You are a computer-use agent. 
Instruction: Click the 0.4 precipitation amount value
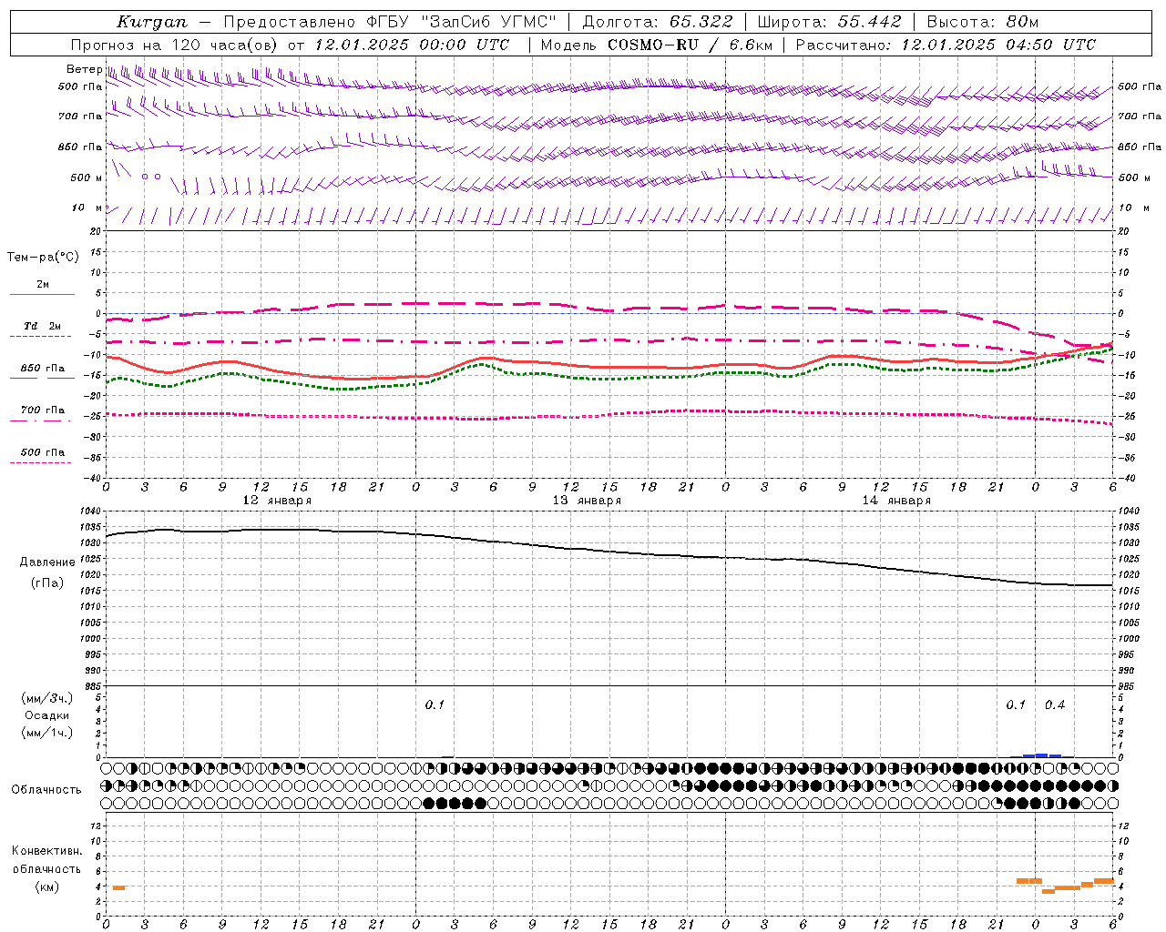coord(1055,705)
